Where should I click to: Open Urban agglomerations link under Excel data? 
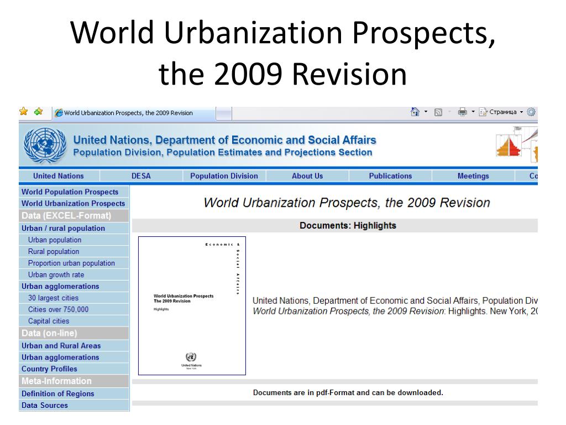point(60,286)
